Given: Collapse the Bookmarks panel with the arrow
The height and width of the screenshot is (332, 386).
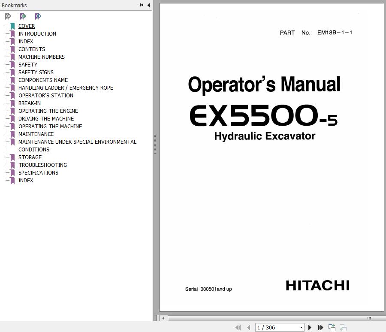Looking at the screenshot, I should 148,5.
